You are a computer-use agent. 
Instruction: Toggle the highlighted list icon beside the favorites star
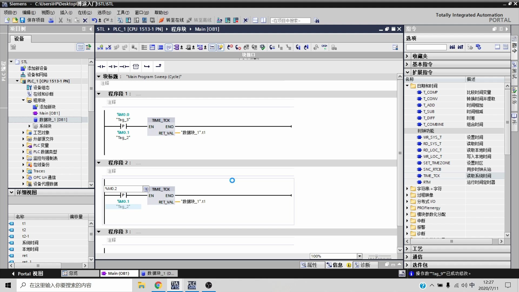coord(212,48)
